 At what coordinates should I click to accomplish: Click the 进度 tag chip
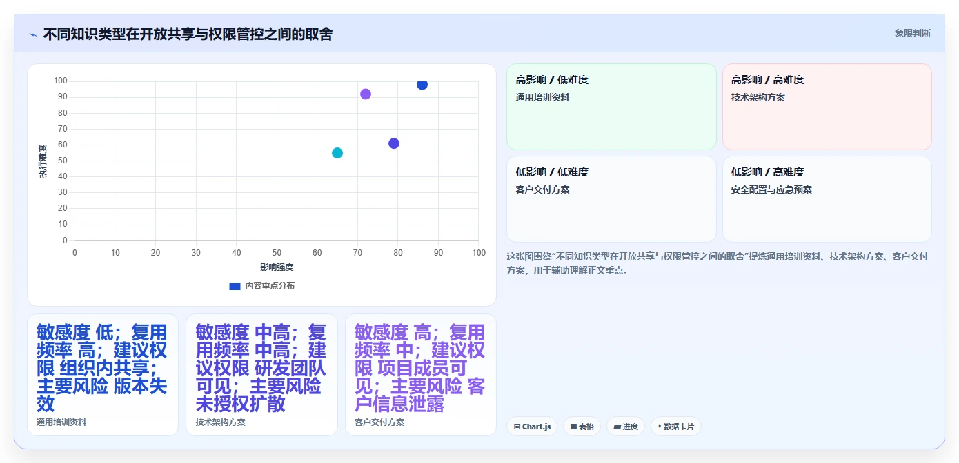tap(626, 426)
